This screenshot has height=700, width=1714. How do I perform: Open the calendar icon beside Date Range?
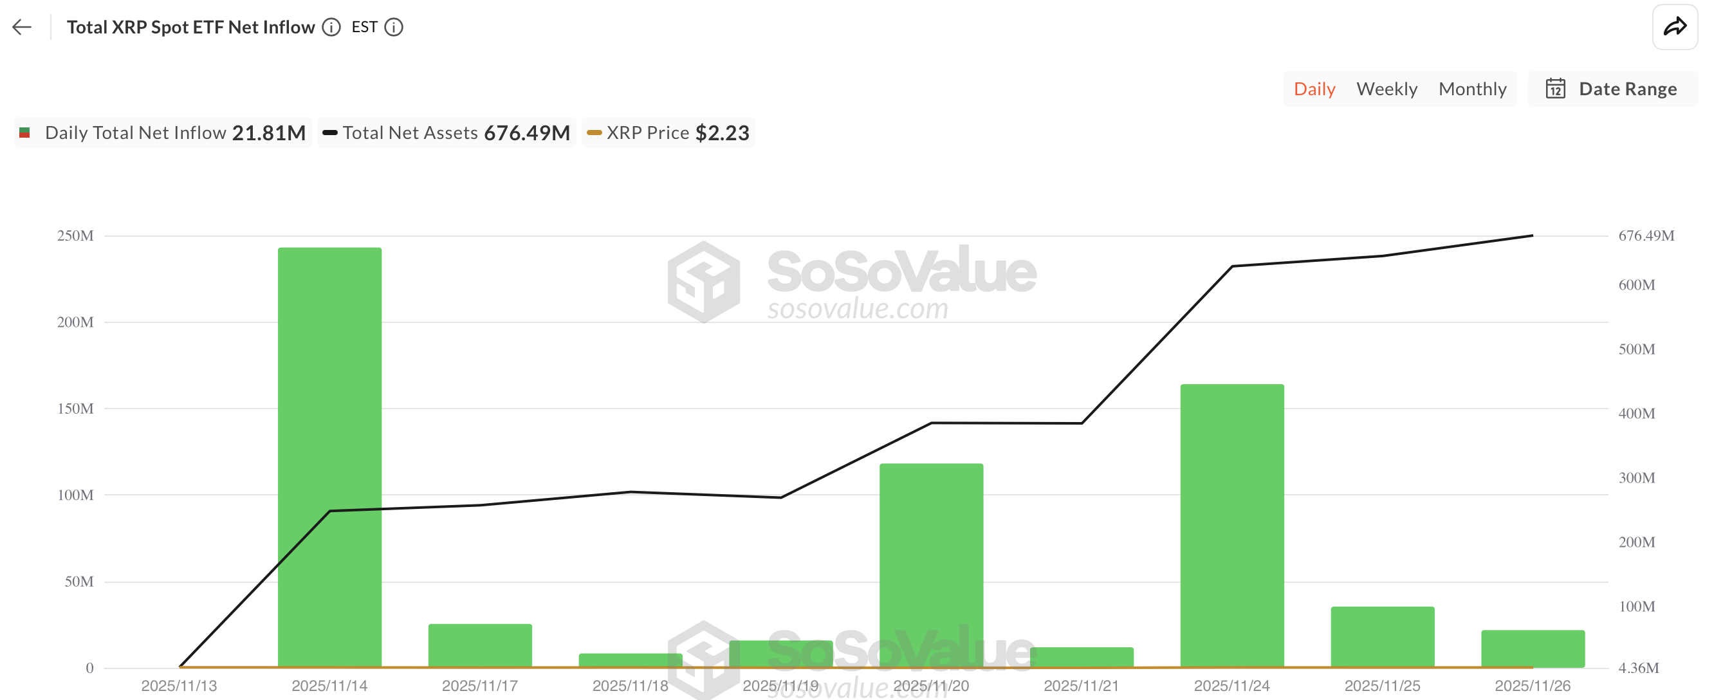click(1554, 89)
